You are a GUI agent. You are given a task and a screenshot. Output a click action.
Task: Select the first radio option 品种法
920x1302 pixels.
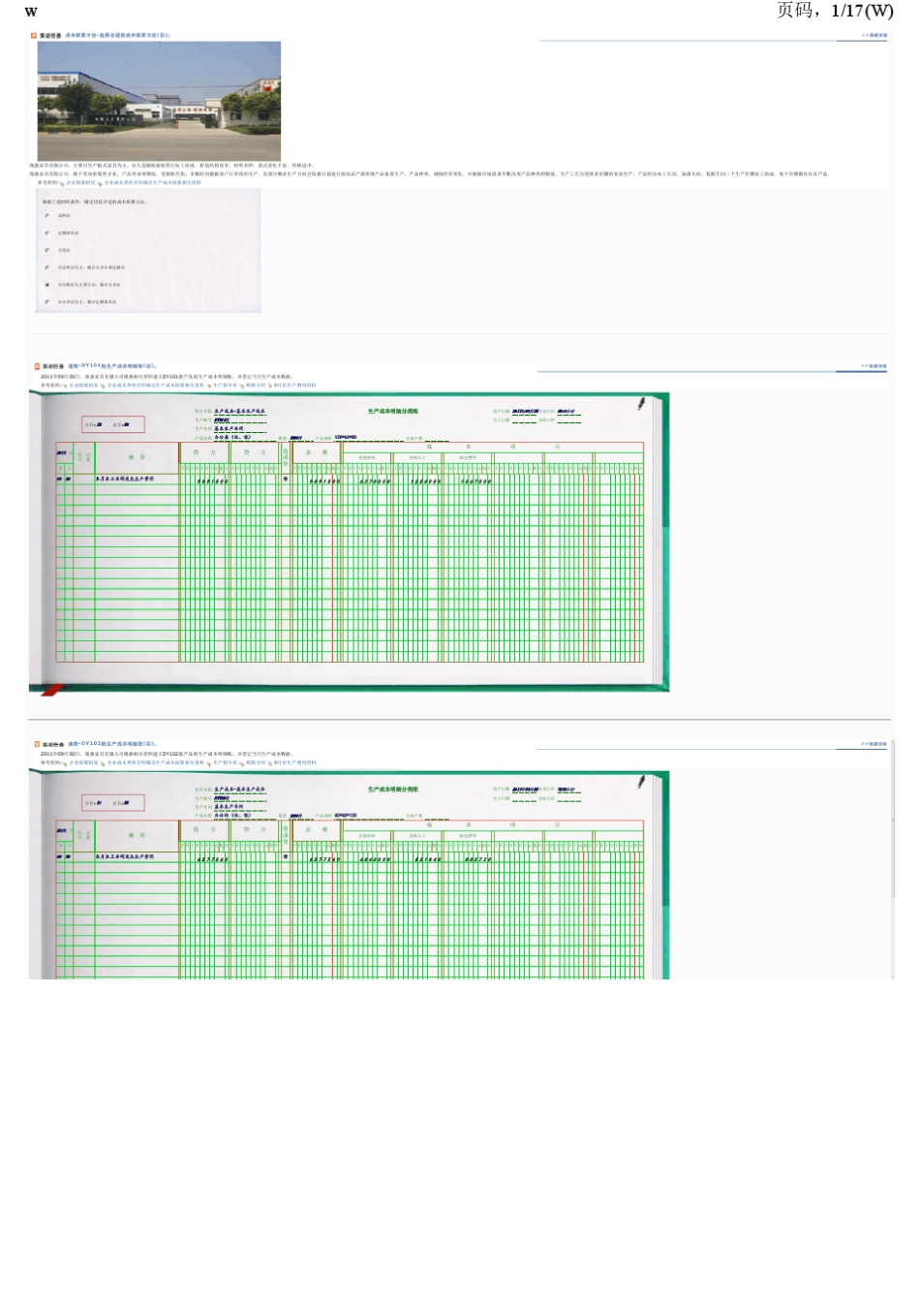(x=47, y=215)
